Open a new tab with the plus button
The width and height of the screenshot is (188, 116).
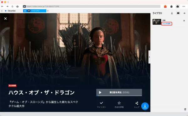coord(48,11)
